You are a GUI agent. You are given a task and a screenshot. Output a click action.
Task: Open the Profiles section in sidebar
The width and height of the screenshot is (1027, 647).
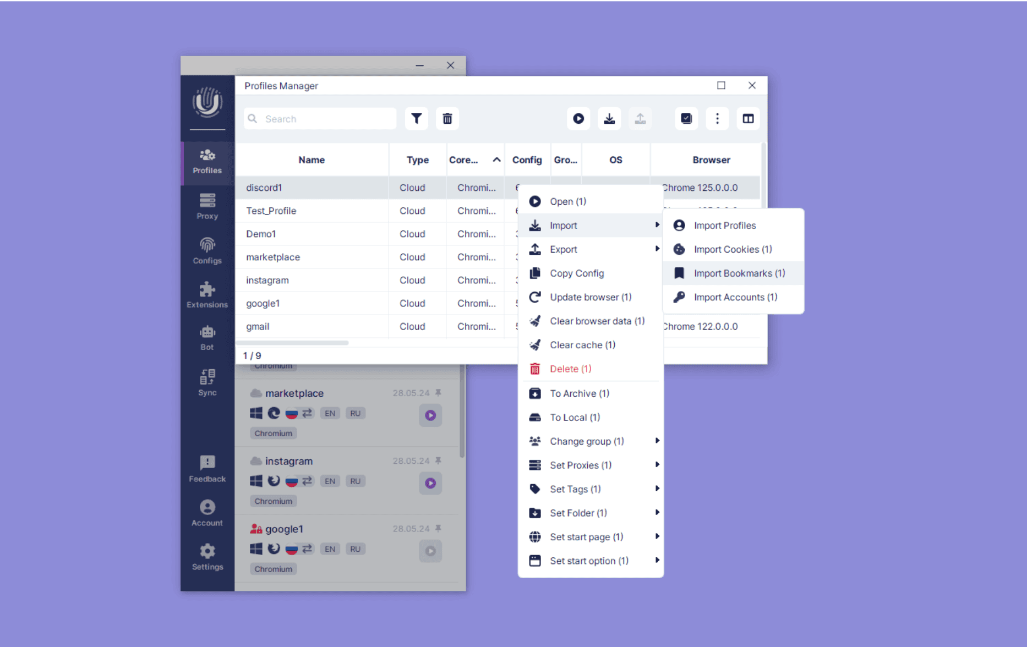click(207, 162)
